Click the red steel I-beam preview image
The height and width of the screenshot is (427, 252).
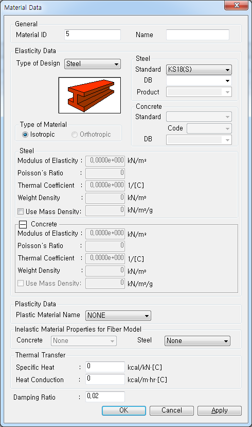coord(89,95)
